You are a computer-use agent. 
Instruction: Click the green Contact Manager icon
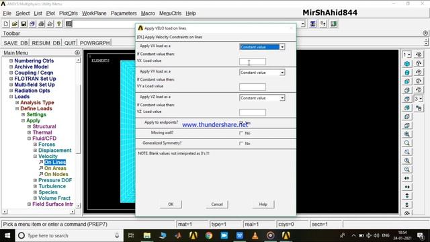click(334, 24)
